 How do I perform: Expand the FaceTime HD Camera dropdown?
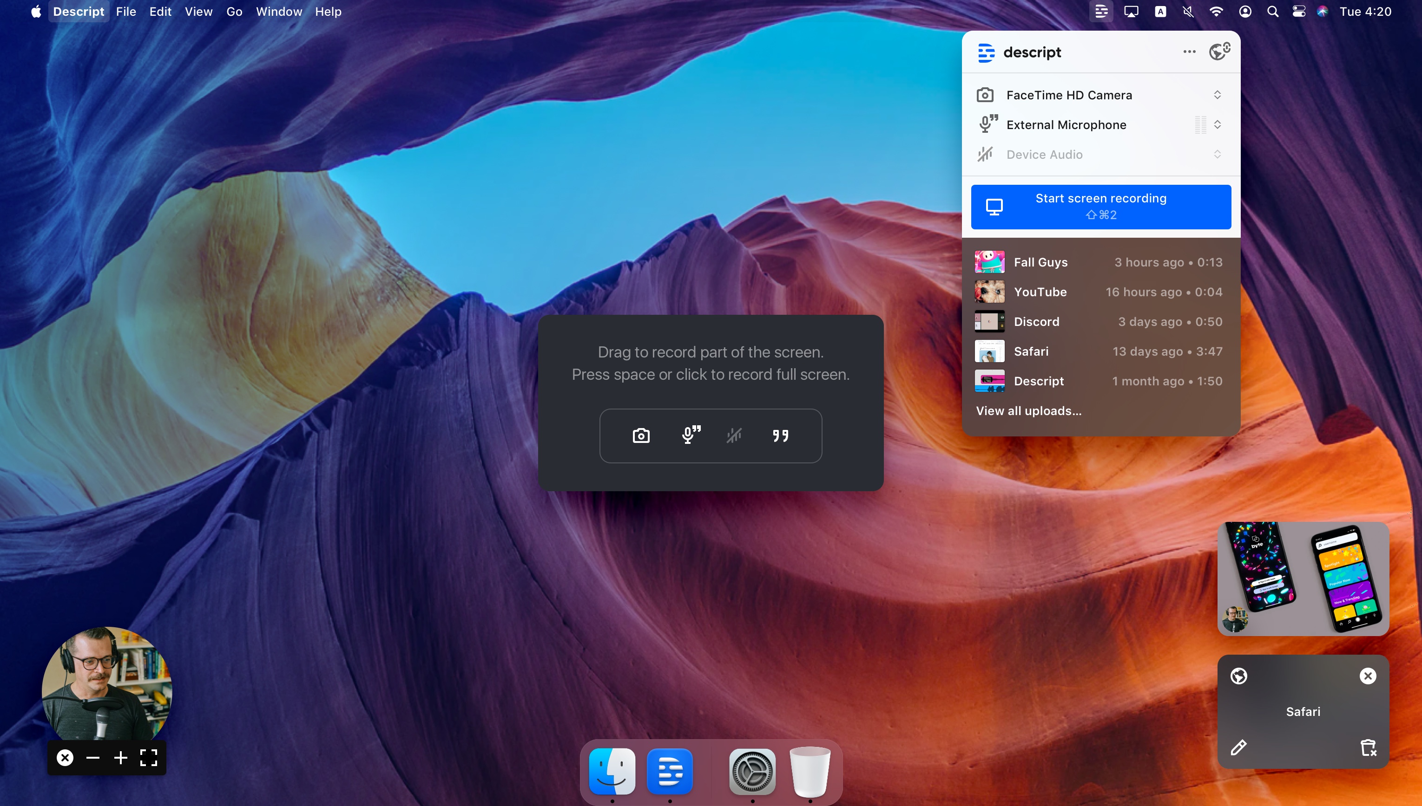1217,95
